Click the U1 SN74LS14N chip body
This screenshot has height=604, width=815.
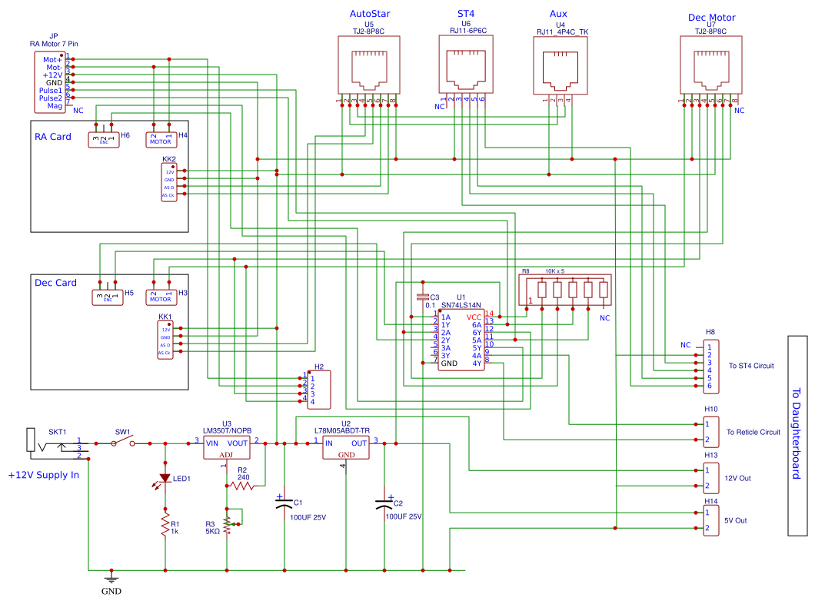[x=461, y=340]
